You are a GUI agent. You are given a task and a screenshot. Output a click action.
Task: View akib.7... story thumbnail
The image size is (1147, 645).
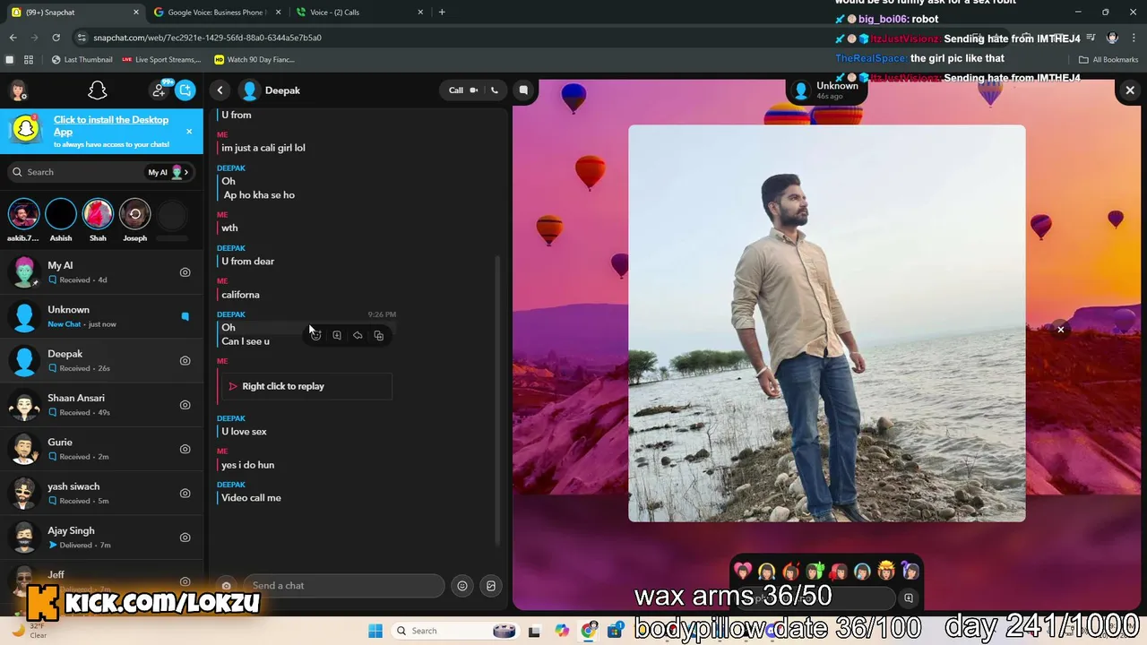24,215
